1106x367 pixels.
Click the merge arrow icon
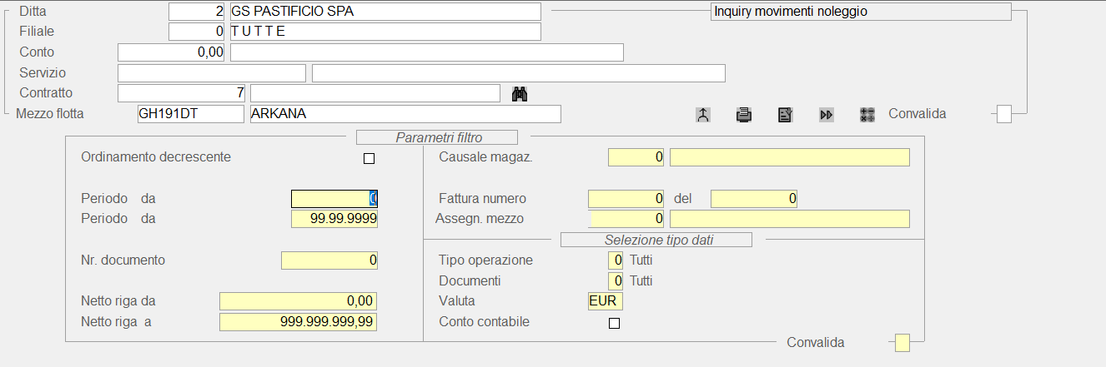[x=702, y=115]
